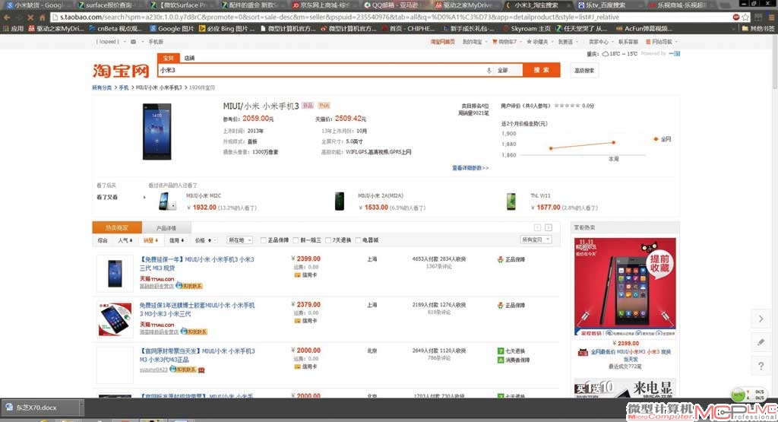Select the 热卖商家 tab
The image size is (778, 422).
116,228
